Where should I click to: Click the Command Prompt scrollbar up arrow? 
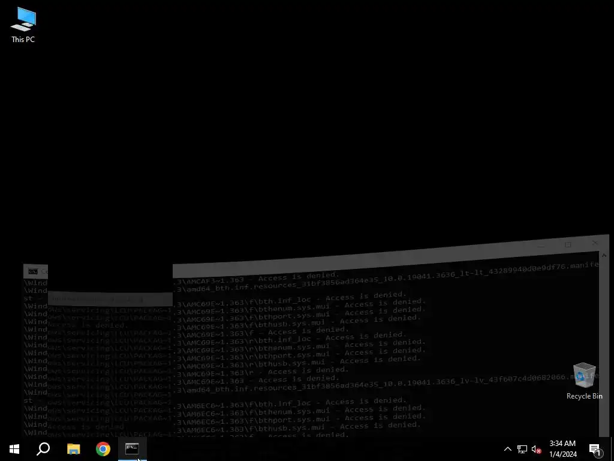[x=604, y=255]
